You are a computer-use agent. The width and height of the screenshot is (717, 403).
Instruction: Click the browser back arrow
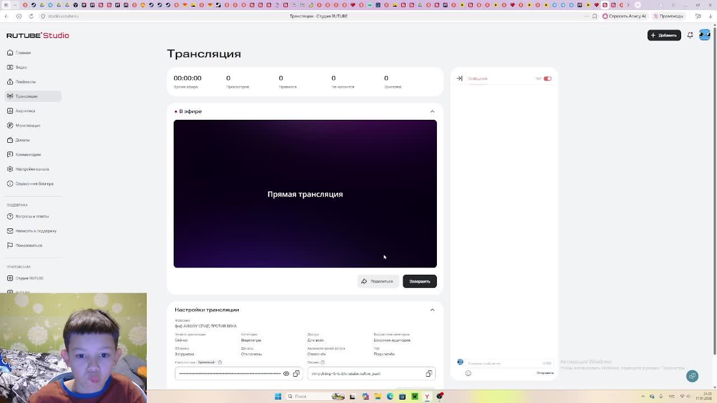pyautogui.click(x=6, y=16)
